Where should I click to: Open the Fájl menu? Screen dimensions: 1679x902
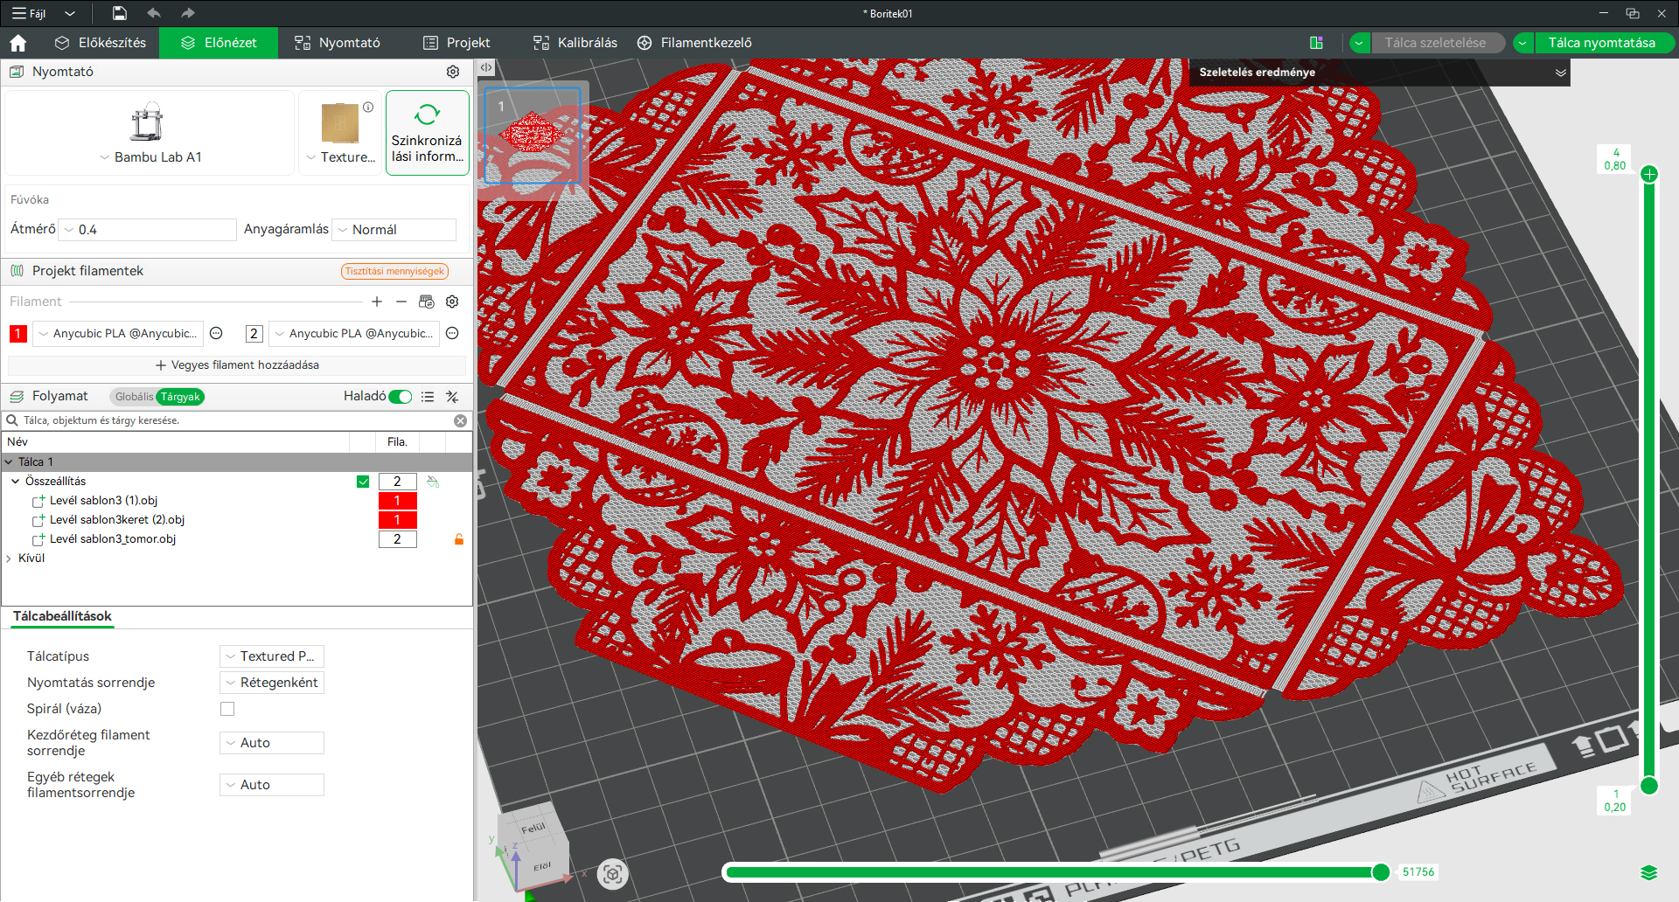pos(30,13)
